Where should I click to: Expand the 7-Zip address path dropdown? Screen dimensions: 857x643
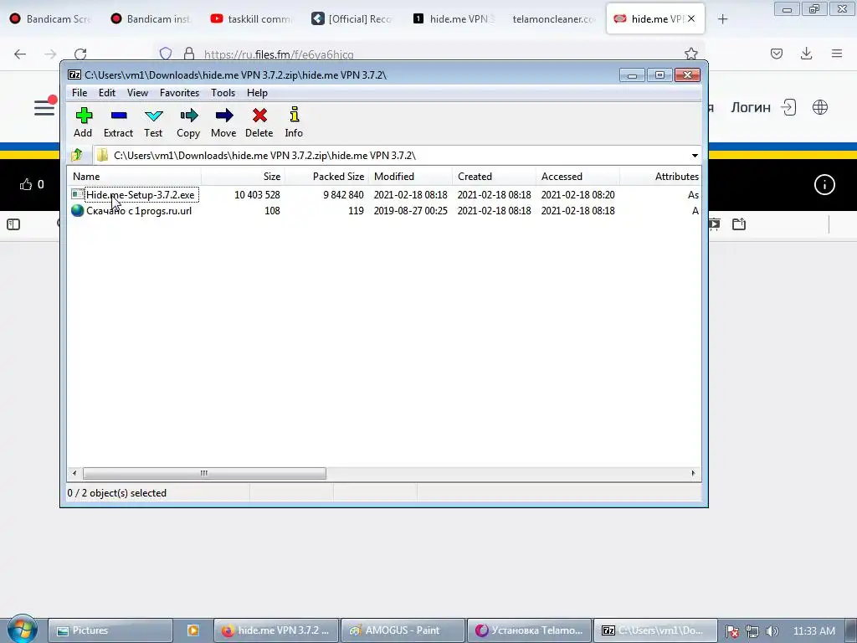(x=695, y=156)
